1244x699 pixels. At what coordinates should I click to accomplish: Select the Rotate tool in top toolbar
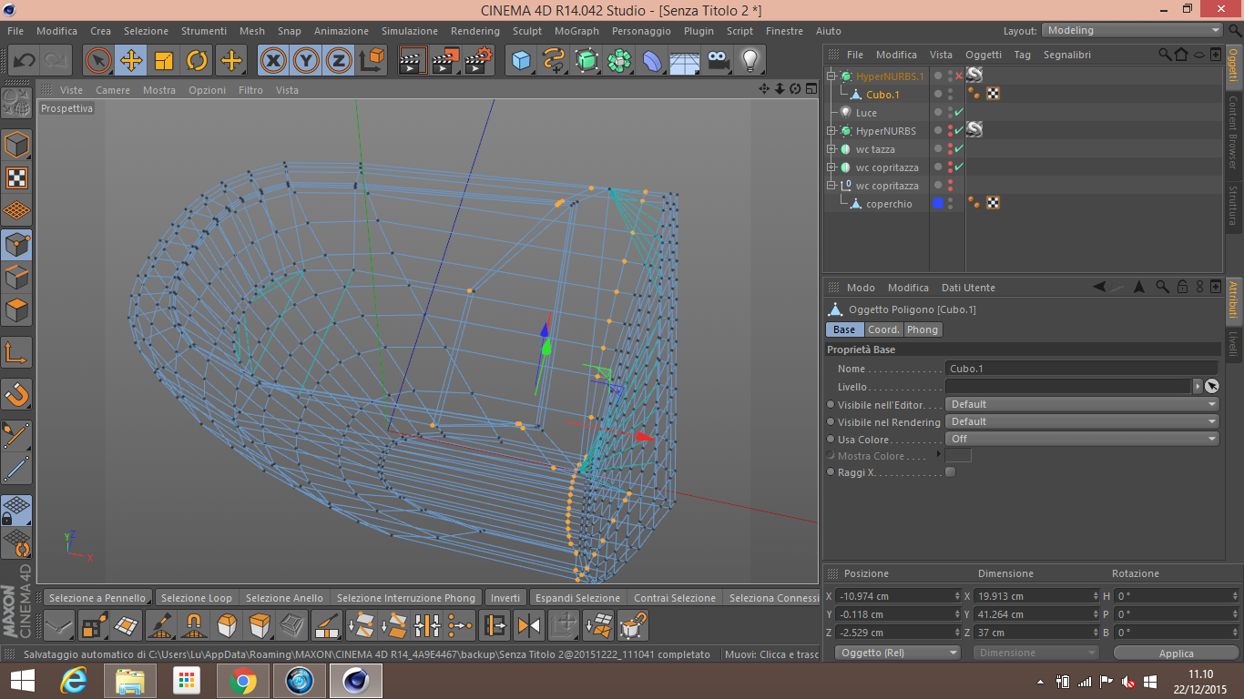tap(198, 61)
